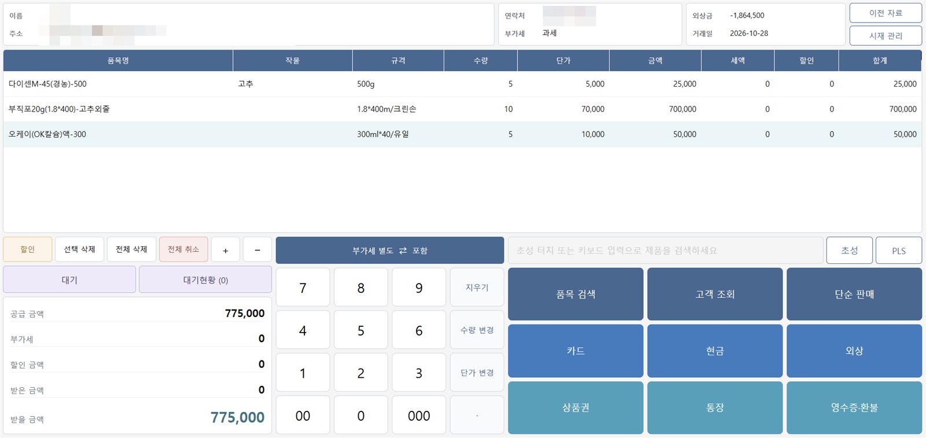Click the 품목명 column header
Screen dimensions: 926x438
coord(118,60)
